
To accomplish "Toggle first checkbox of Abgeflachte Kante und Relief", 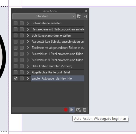I will pyautogui.click(x=16, y=72).
